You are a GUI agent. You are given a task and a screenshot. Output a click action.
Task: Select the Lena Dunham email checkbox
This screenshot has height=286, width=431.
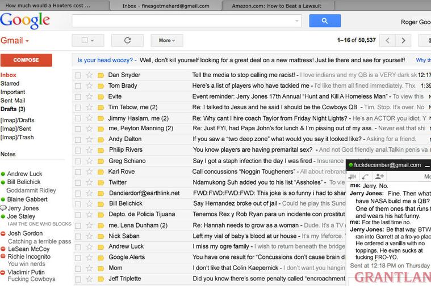[78, 225]
